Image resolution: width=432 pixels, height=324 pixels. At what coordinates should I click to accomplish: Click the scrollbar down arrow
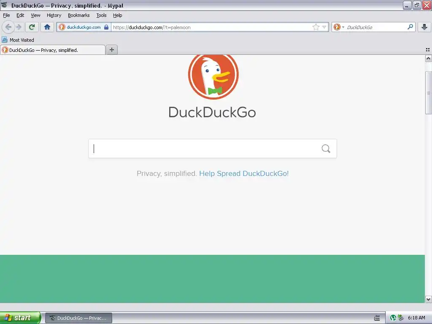point(428,299)
